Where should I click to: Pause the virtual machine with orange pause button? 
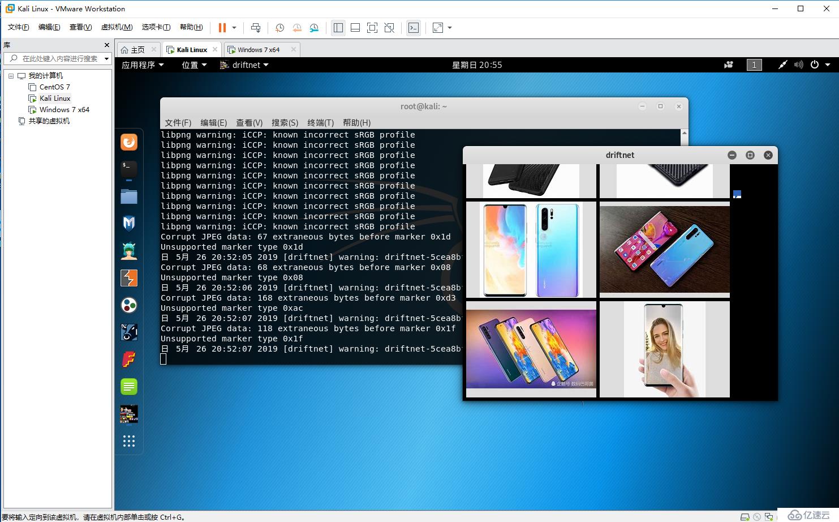tap(222, 28)
